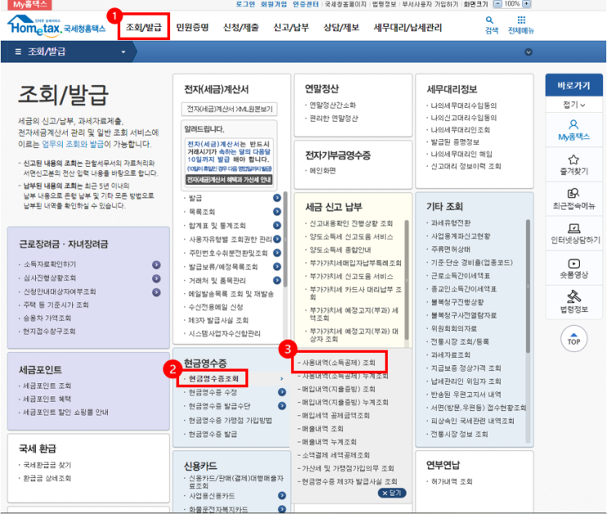Screen dimensions: 607x514
Task: Open 숏폼영상 video shortcut
Action: click(574, 268)
